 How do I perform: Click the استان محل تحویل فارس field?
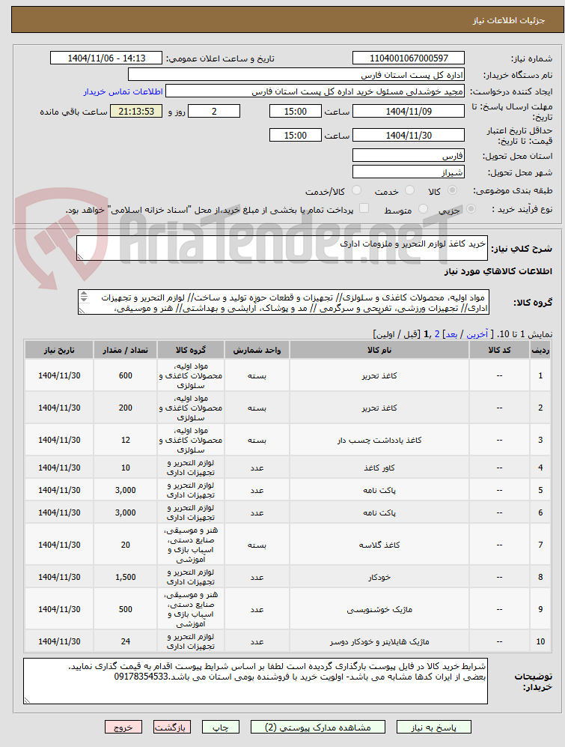(x=409, y=155)
